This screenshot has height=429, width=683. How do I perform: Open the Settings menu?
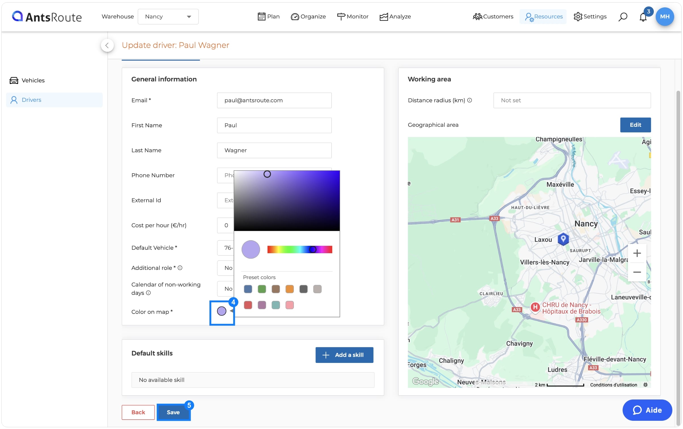[x=590, y=16]
